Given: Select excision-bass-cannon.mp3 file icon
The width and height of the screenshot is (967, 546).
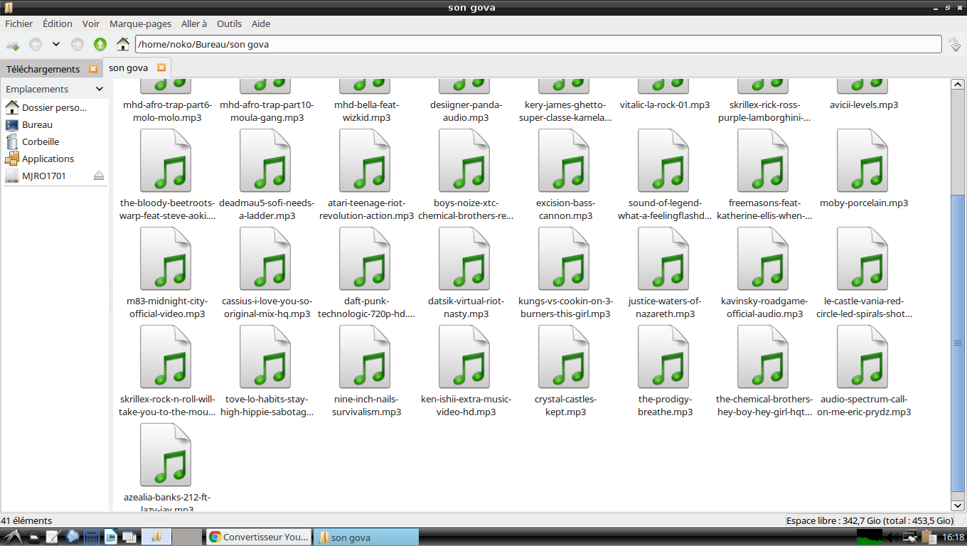Looking at the screenshot, I should click(x=565, y=161).
